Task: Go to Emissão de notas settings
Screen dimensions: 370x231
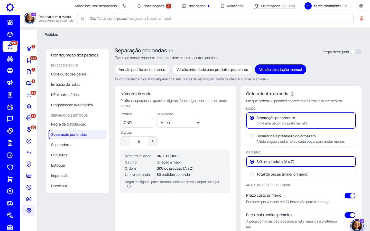Action: point(78,84)
